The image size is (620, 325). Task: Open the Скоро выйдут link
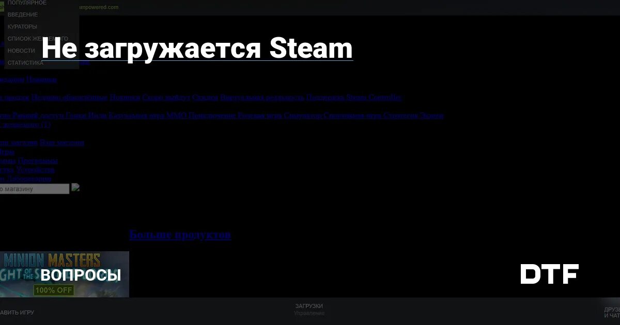[x=165, y=98]
